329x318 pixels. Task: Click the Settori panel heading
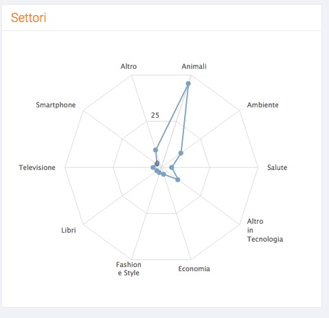tap(29, 18)
